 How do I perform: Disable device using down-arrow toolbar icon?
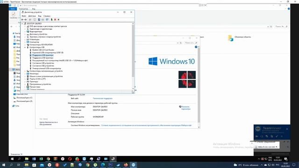(58, 20)
